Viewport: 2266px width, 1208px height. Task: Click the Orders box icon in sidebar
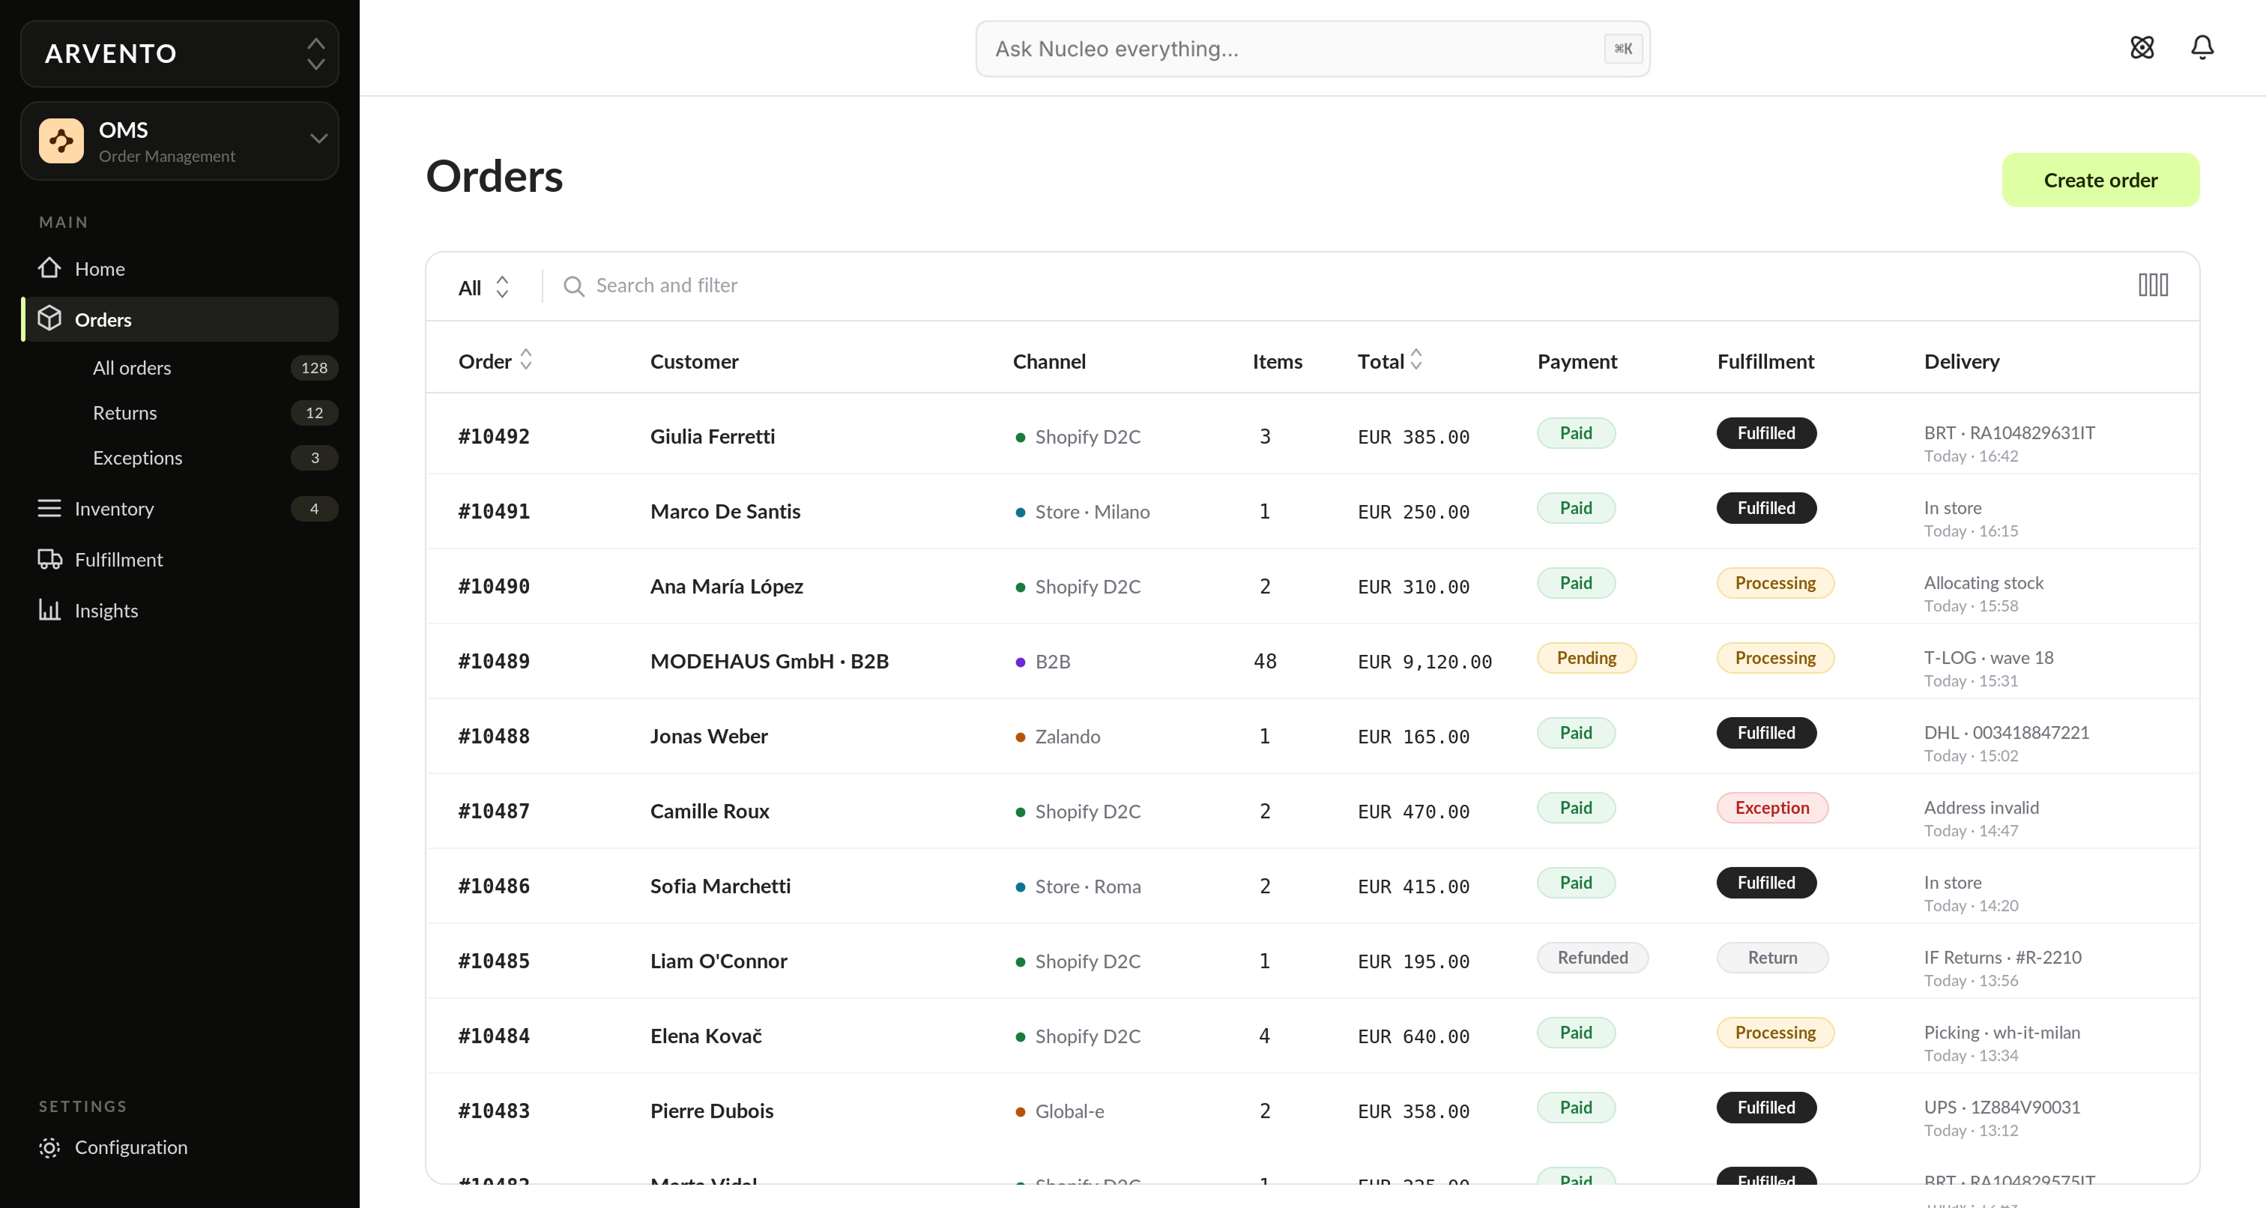pyautogui.click(x=49, y=318)
